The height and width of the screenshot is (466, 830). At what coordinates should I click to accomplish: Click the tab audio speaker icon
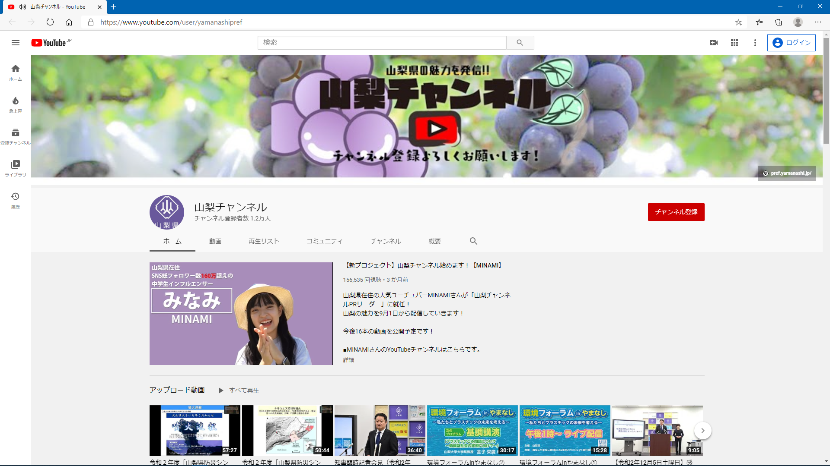click(x=22, y=7)
